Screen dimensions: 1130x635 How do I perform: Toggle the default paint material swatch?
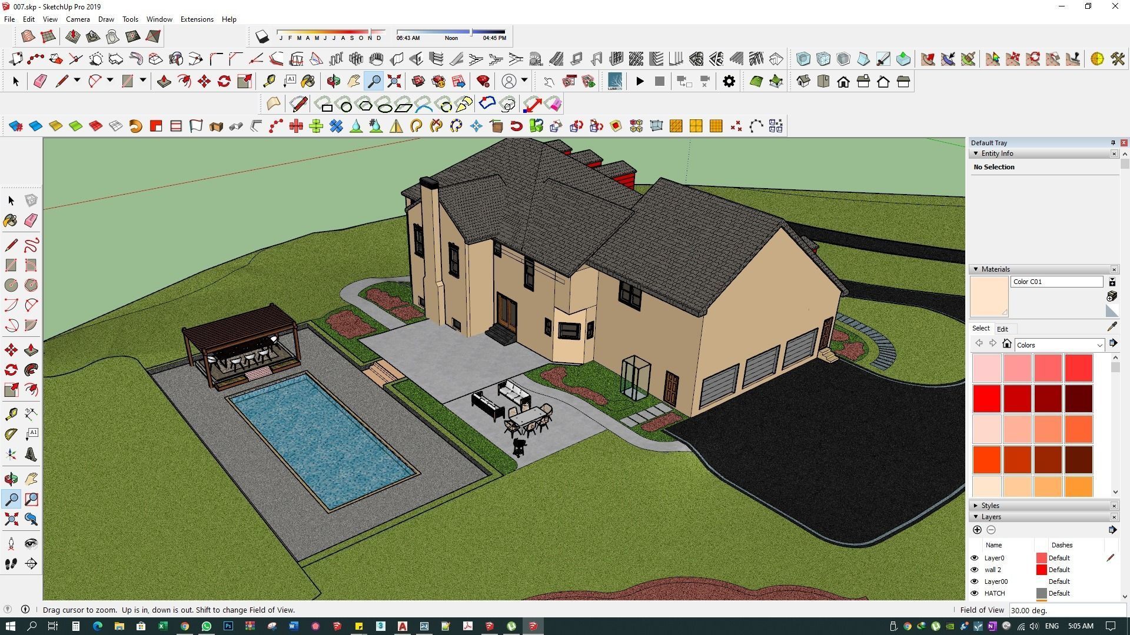click(1112, 311)
